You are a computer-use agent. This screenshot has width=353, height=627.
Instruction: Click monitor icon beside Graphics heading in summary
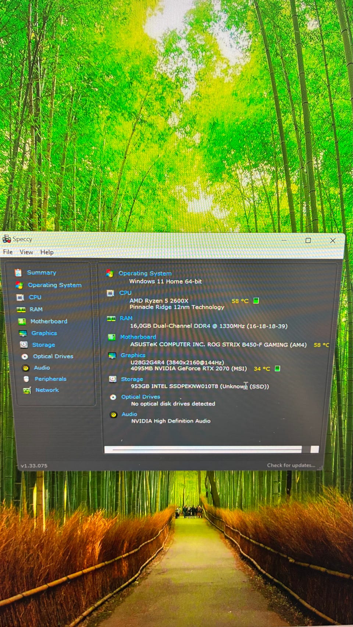[x=112, y=356]
